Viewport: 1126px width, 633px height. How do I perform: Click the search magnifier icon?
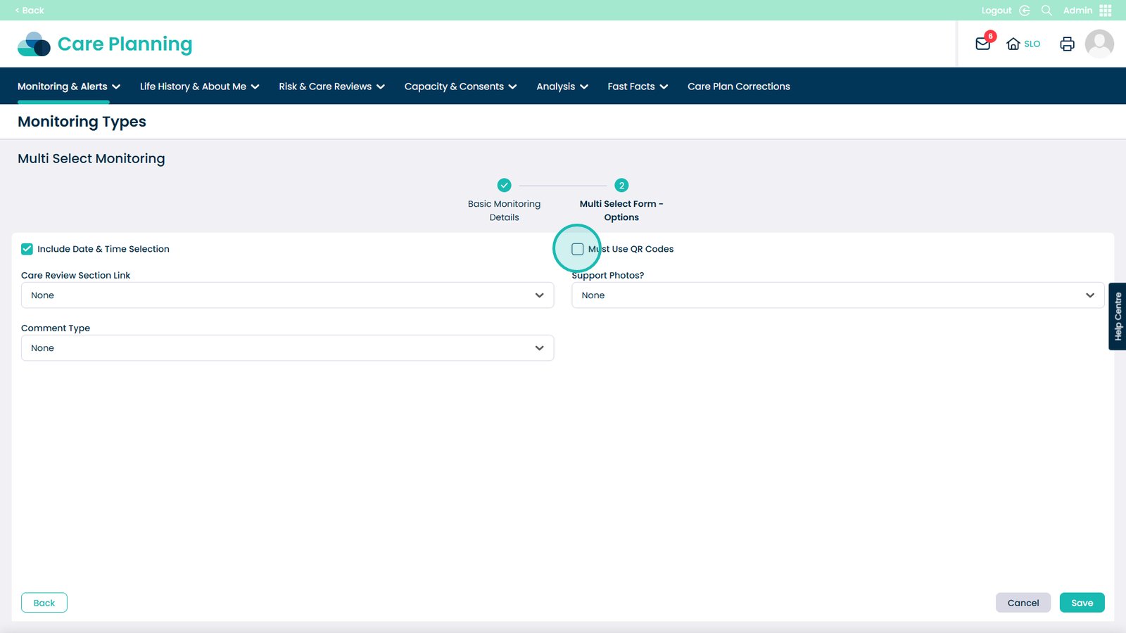[1046, 11]
